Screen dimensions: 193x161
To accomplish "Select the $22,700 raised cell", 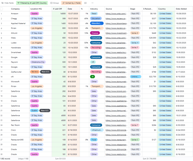I will coord(149,77).
